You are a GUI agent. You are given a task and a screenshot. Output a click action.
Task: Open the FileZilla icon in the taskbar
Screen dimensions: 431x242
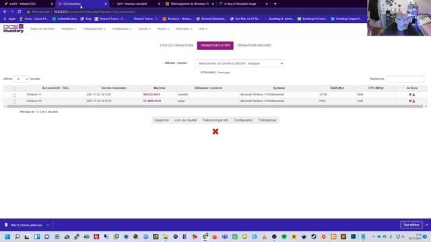[x=96, y=237]
